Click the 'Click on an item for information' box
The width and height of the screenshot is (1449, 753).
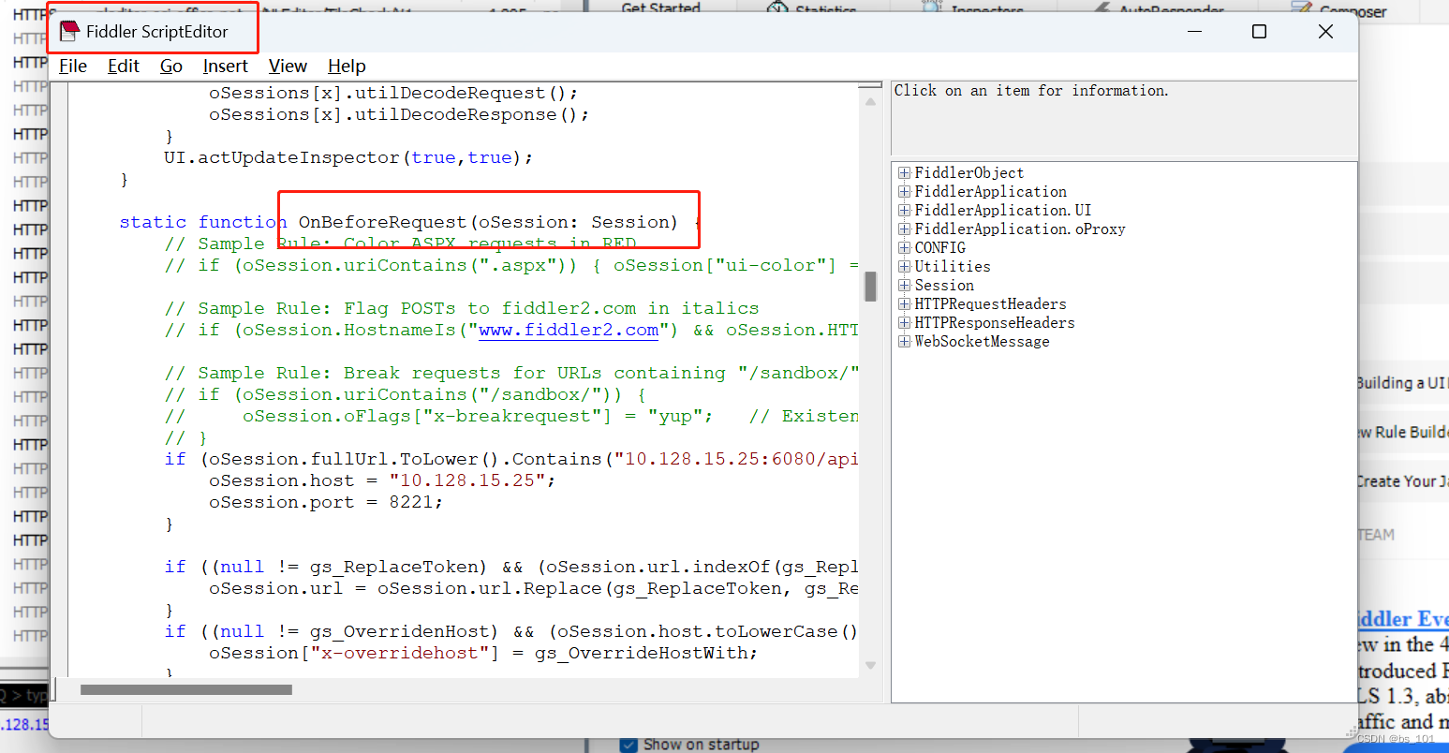click(1124, 118)
